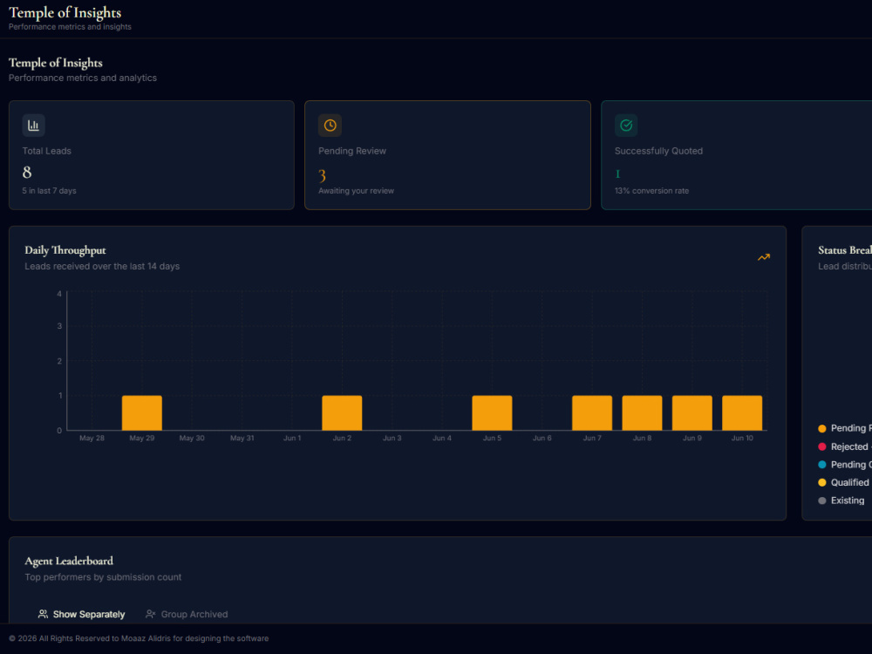Click the Jun 8 bar in the chart
The width and height of the screenshot is (872, 654).
pos(643,412)
